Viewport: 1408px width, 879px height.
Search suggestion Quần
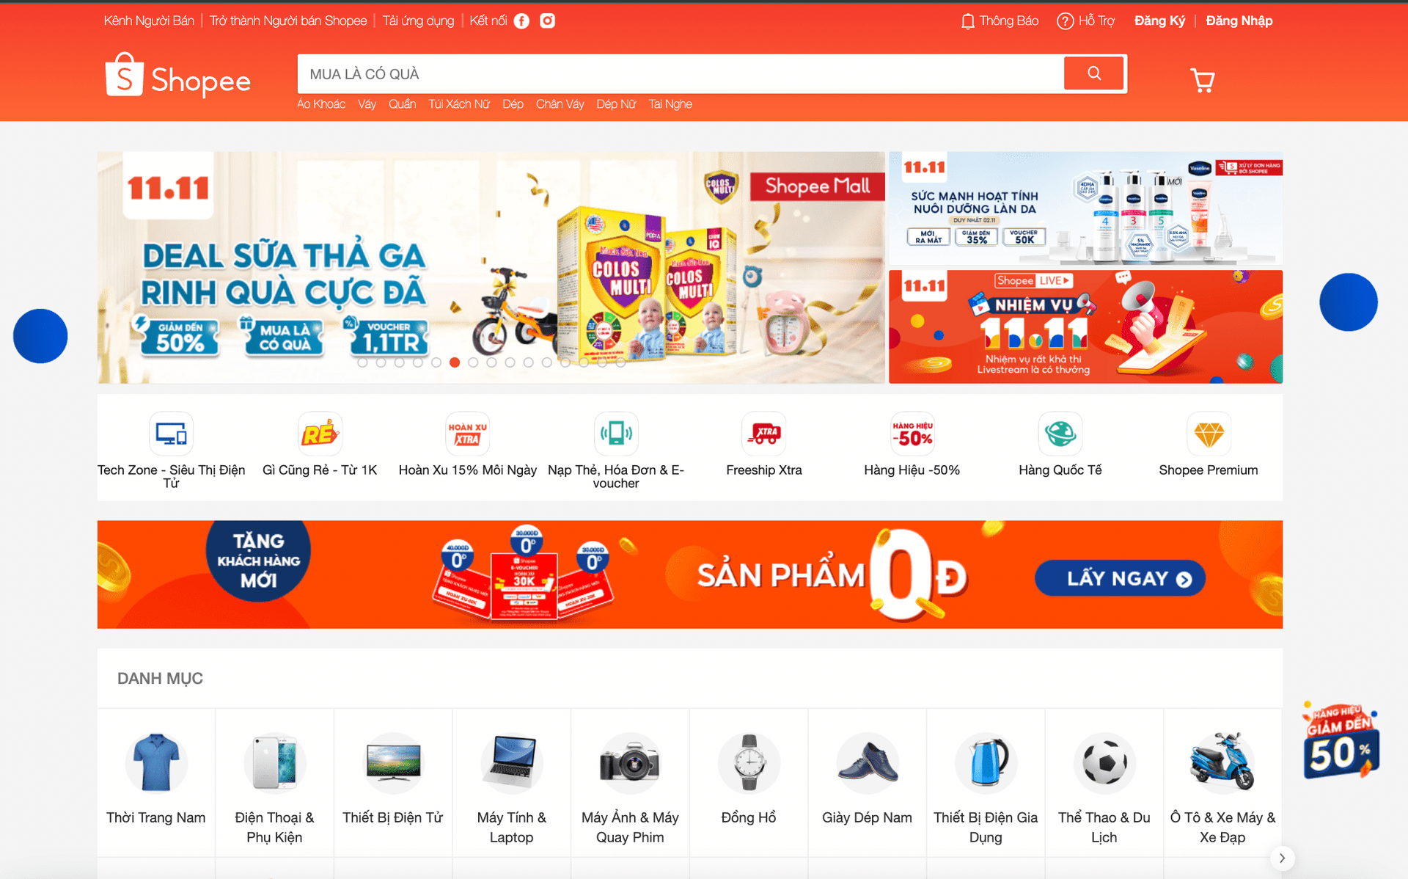click(402, 104)
